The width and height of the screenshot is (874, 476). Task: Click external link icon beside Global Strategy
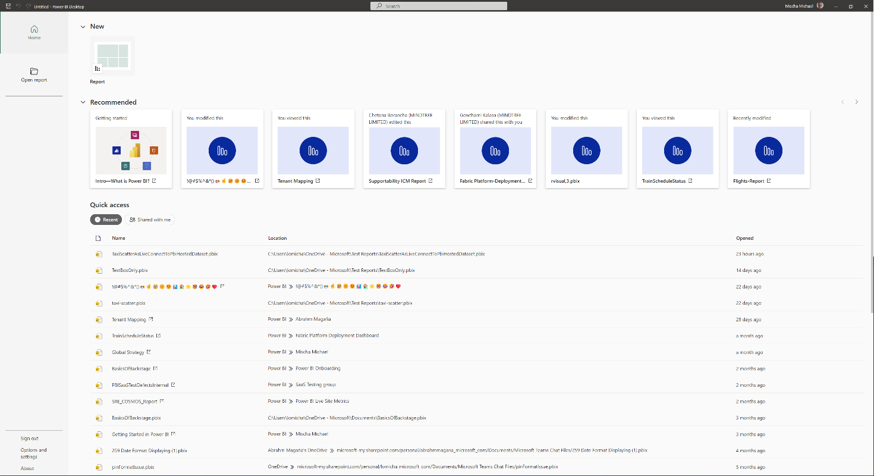tap(149, 352)
